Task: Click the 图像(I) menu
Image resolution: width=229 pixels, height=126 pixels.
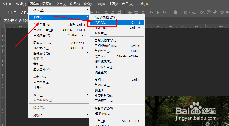Action: point(34,4)
